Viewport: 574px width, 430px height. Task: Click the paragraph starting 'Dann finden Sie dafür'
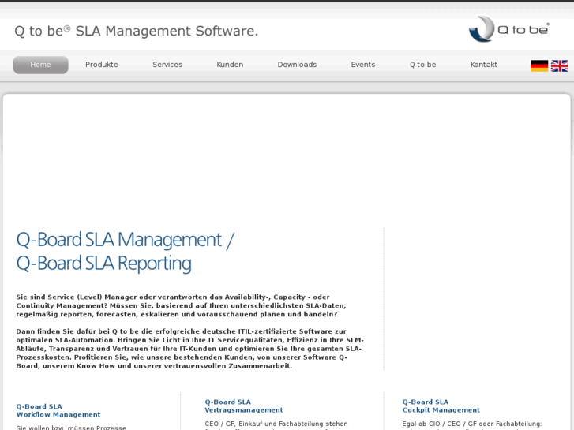tap(189, 349)
